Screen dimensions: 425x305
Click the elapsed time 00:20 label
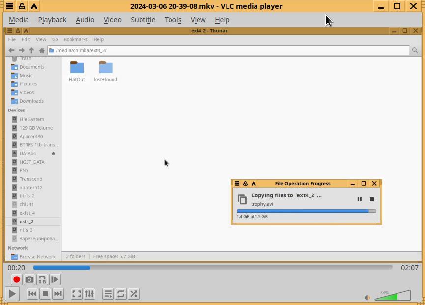(16, 268)
